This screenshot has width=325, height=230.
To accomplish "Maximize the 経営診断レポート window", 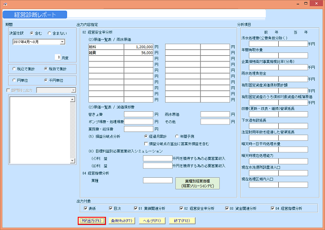I will [306, 4].
